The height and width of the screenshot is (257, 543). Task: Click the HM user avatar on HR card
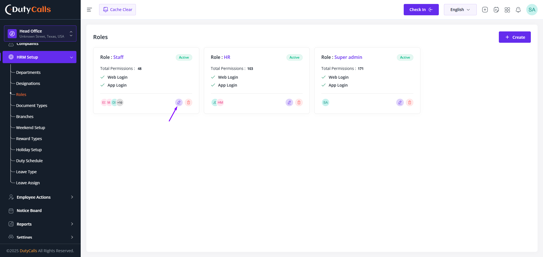point(221,102)
